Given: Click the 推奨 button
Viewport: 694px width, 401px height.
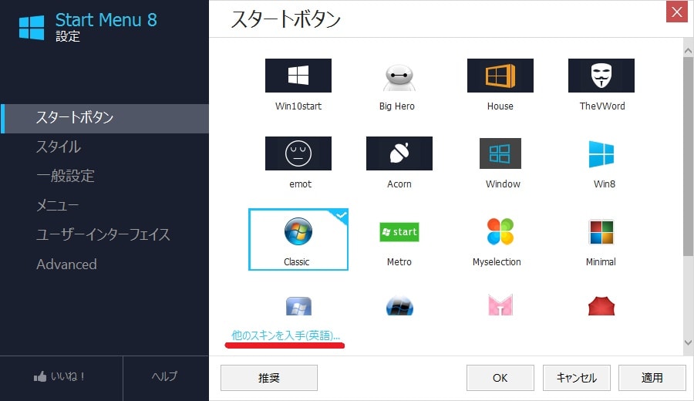Looking at the screenshot, I should [269, 378].
